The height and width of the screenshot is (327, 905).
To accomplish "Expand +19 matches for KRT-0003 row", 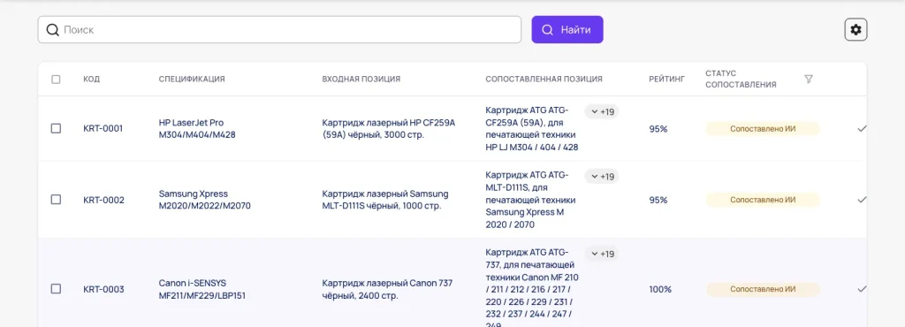I will (x=602, y=253).
